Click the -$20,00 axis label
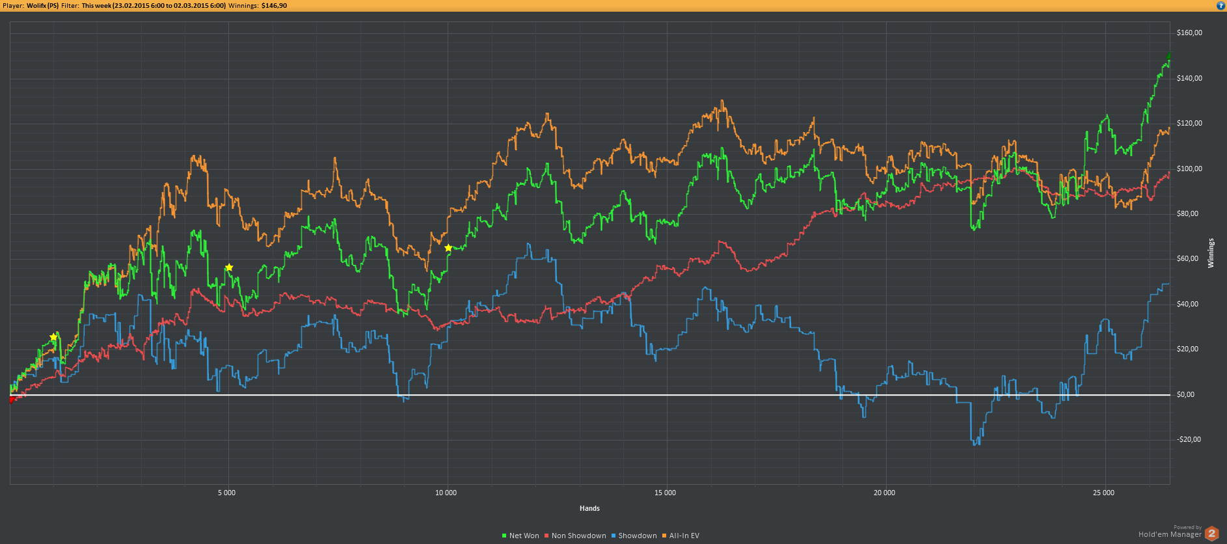 click(x=1189, y=439)
